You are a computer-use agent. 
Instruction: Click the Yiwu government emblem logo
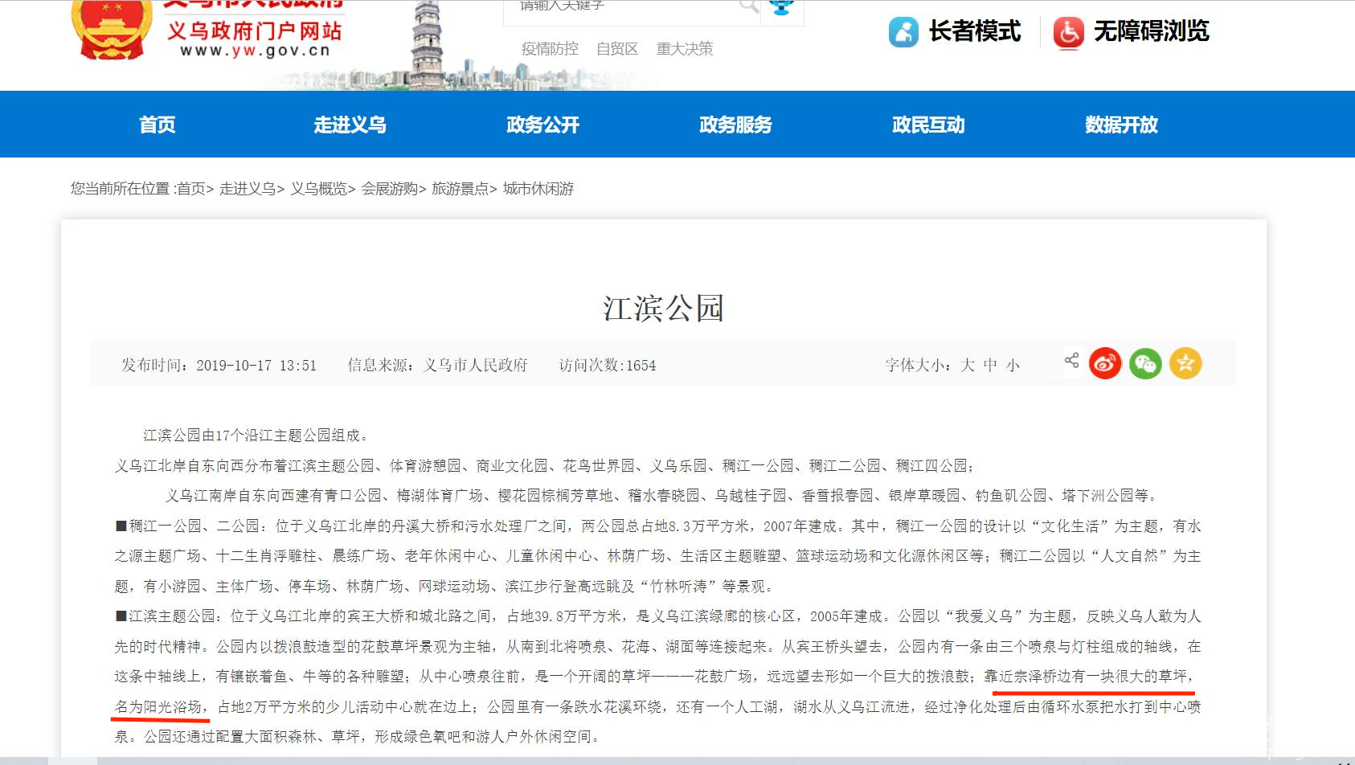click(x=112, y=28)
